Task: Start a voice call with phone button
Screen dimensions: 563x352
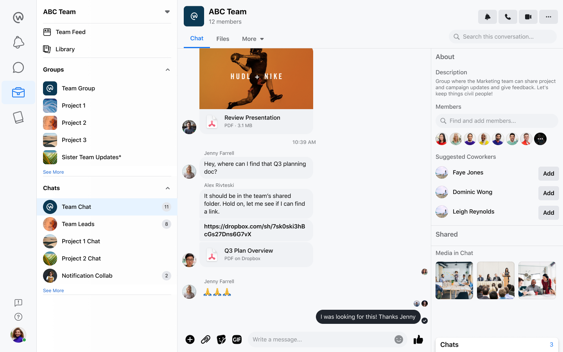Action: click(x=508, y=17)
